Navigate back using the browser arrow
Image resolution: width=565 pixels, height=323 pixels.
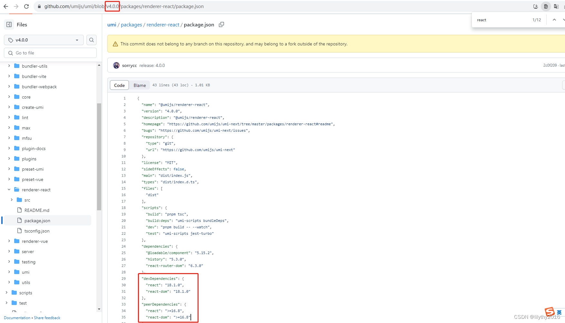point(6,6)
